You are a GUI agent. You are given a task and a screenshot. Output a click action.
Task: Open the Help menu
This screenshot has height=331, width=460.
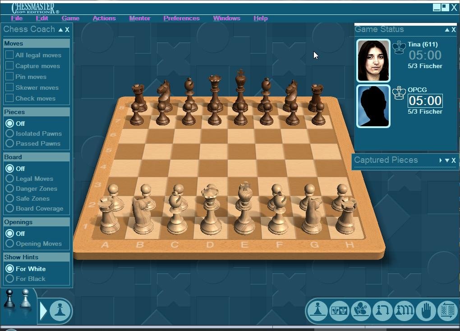tap(261, 18)
